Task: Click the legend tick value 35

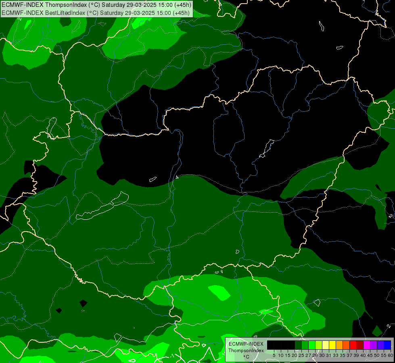Action: 343,355
